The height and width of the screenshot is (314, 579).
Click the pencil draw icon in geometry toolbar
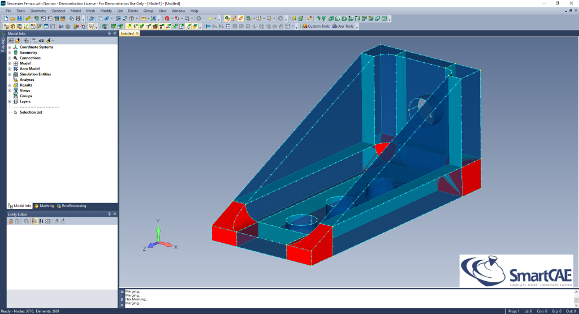coord(309,19)
